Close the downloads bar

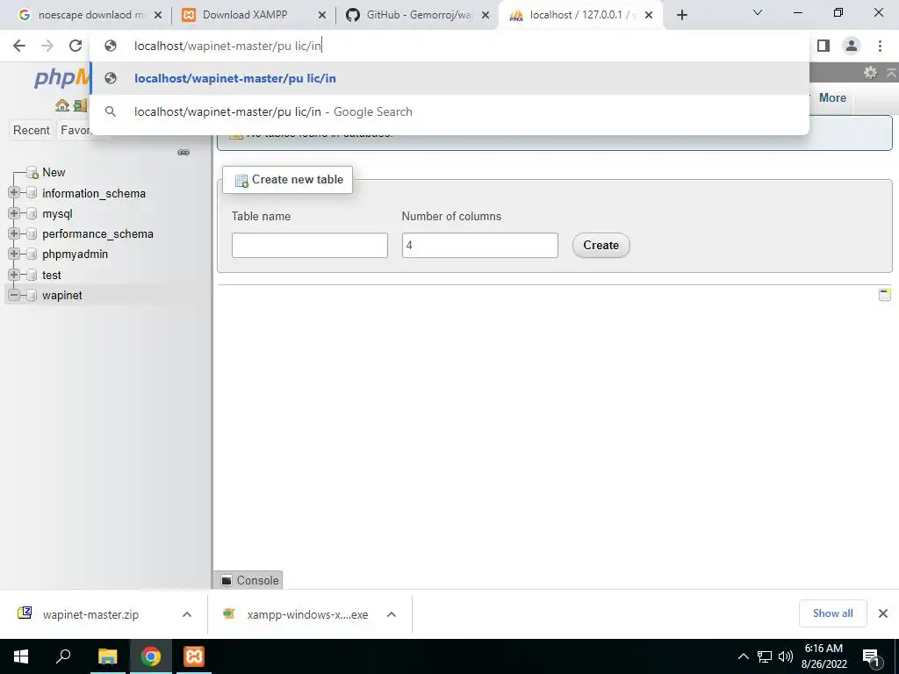coord(883,613)
